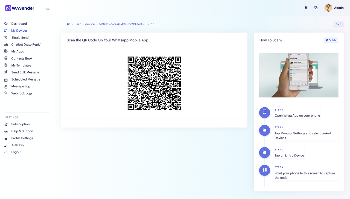This screenshot has height=199, width=350.
Task: Click the Send Bulk Message rocket icon
Action: click(x=6, y=72)
